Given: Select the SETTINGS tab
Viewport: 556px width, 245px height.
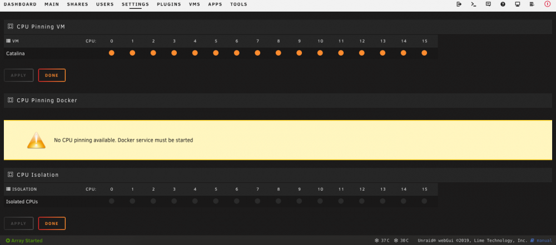Looking at the screenshot, I should pos(136,4).
